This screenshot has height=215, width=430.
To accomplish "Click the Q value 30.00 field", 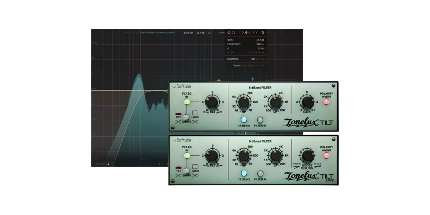I will (261, 49).
